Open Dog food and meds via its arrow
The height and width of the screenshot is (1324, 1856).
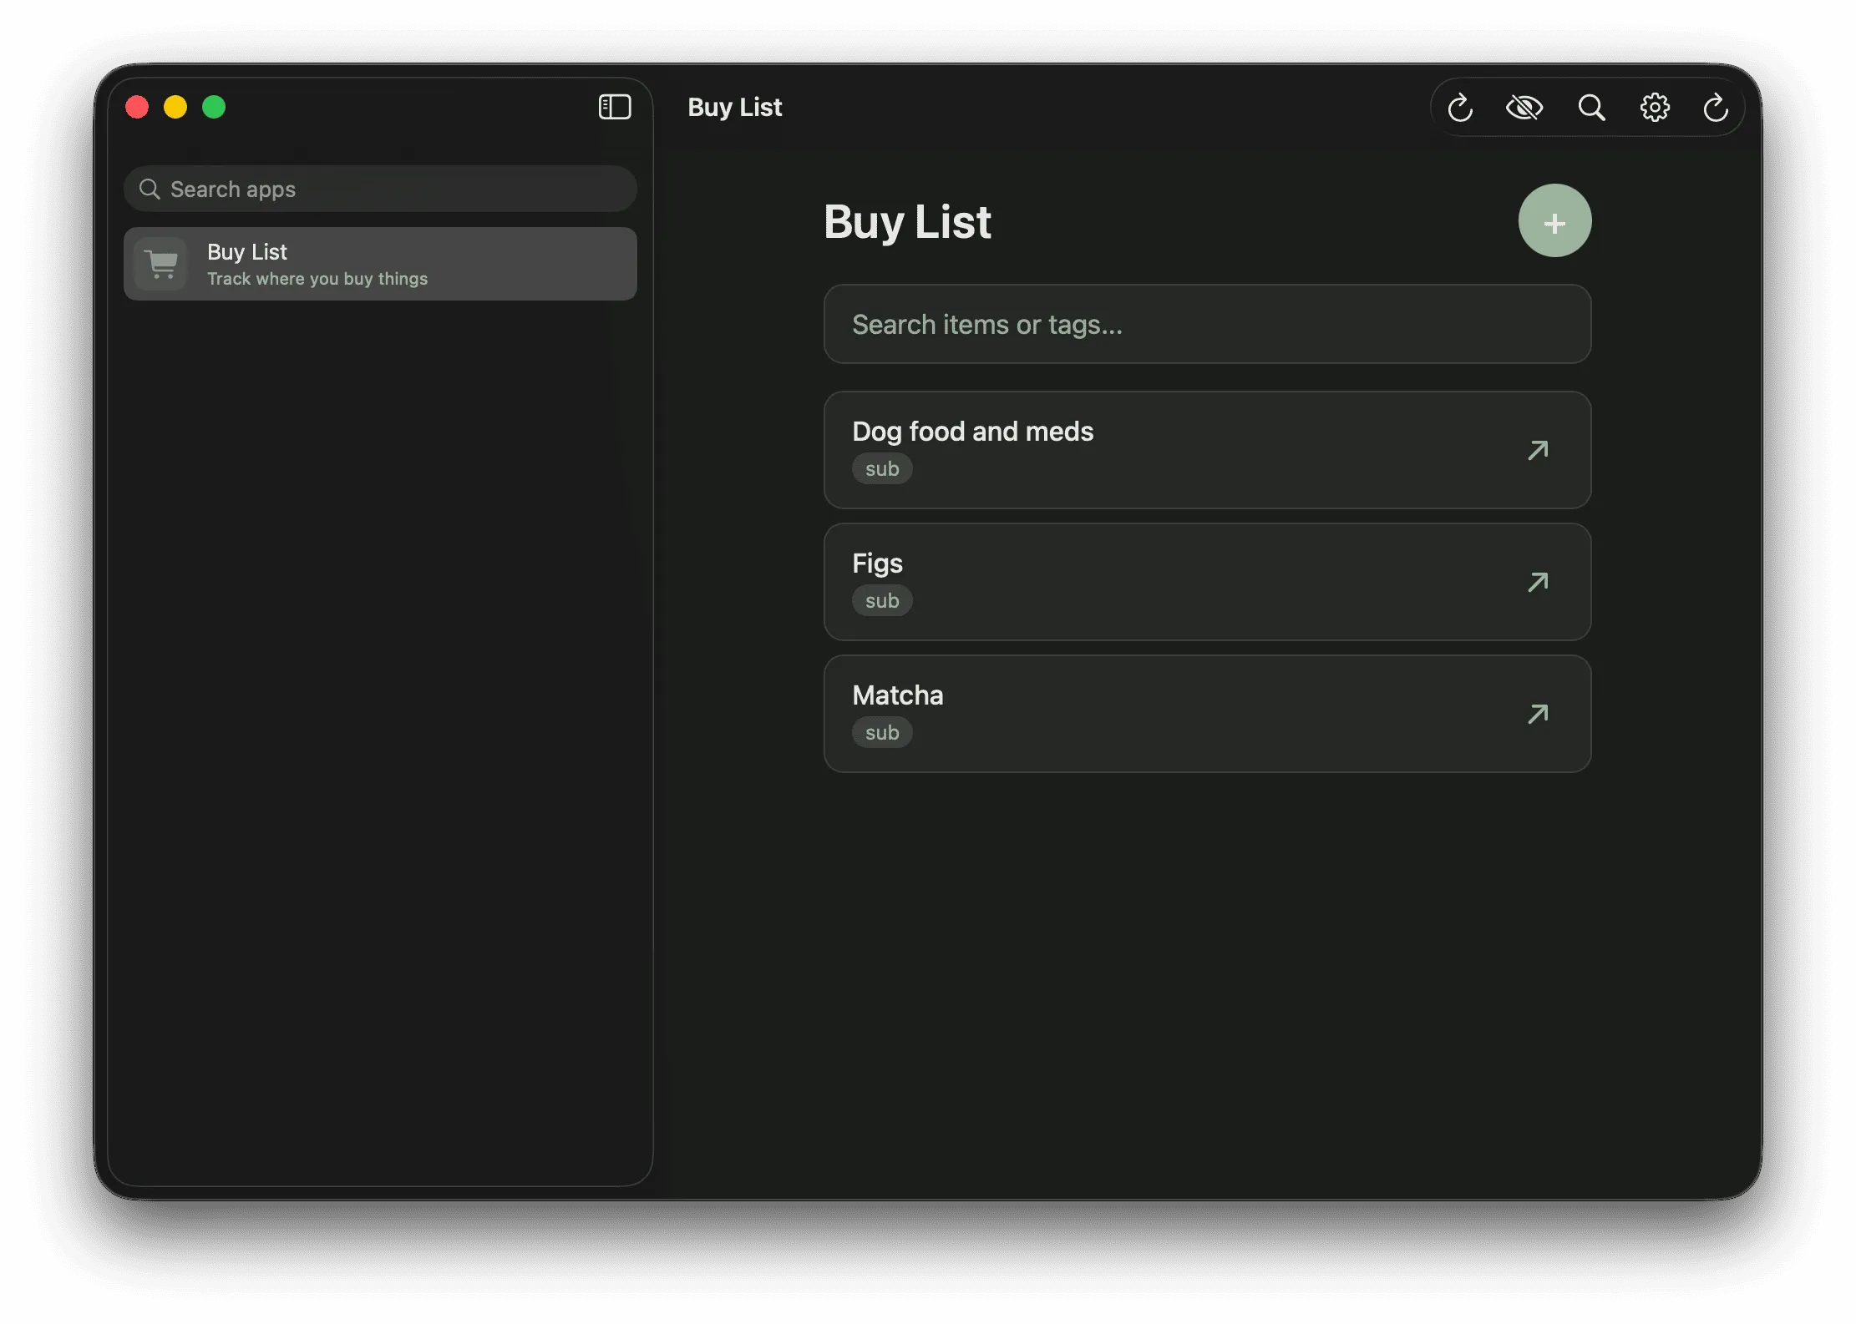click(1538, 450)
